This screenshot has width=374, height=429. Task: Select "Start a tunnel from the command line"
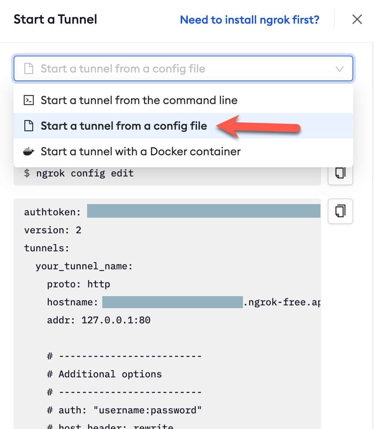(x=139, y=100)
